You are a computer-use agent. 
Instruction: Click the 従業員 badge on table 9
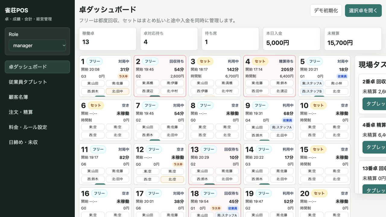[287, 121]
